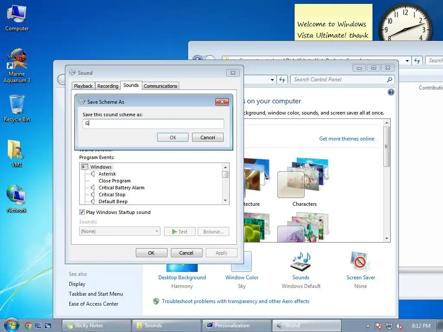Open the Marine Aquarium 3 shortcut
Image resolution: width=443 pixels, height=332 pixels.
(17, 66)
